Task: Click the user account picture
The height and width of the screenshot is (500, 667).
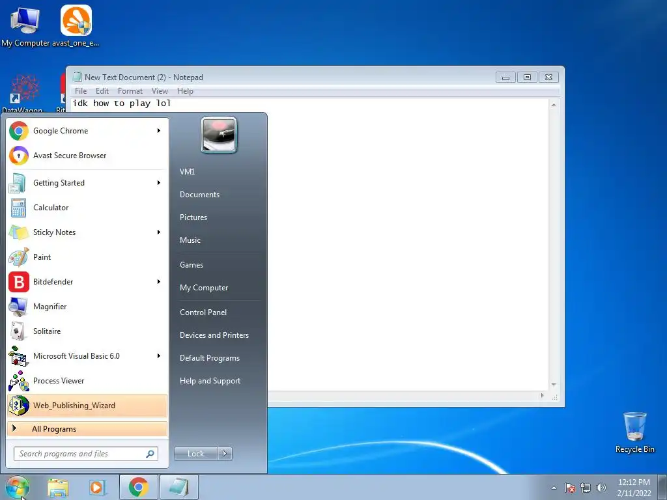Action: pyautogui.click(x=219, y=135)
